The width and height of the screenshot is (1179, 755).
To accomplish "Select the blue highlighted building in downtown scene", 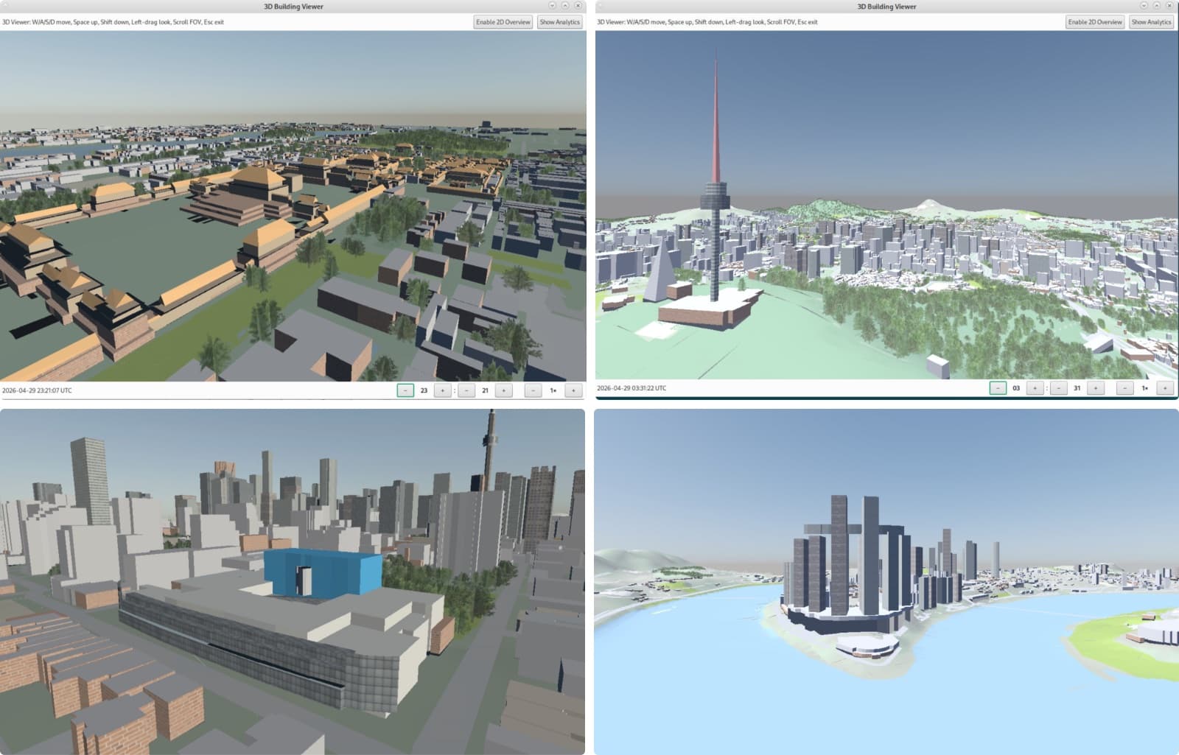I will coord(323,572).
